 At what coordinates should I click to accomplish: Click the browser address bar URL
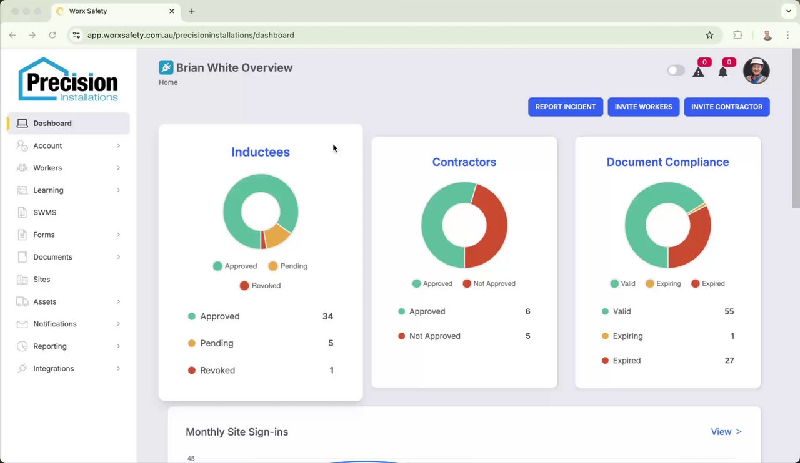[191, 35]
